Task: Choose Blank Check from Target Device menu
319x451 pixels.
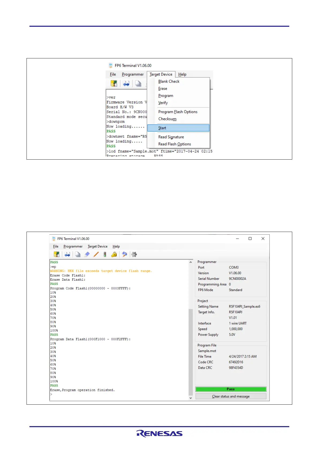Action: 178,81
